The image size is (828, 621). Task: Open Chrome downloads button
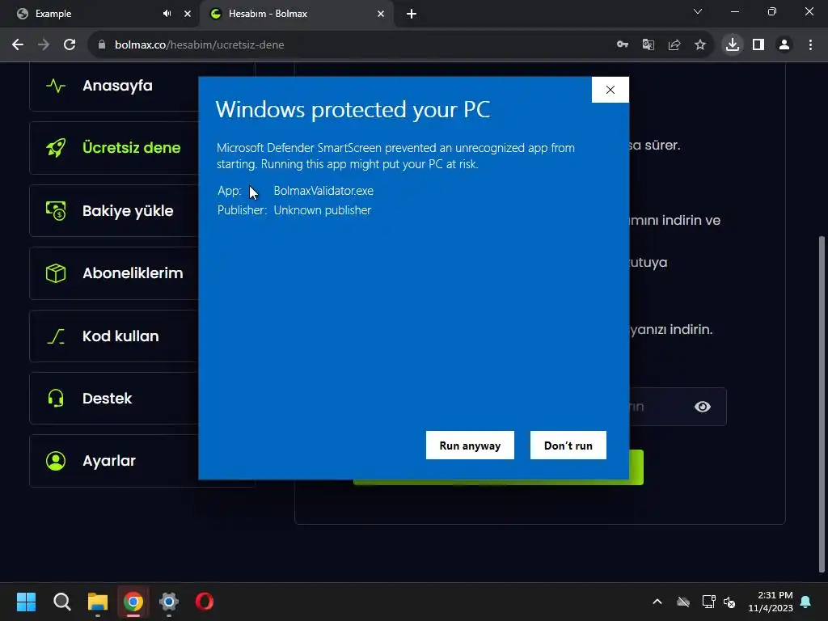[733, 45]
